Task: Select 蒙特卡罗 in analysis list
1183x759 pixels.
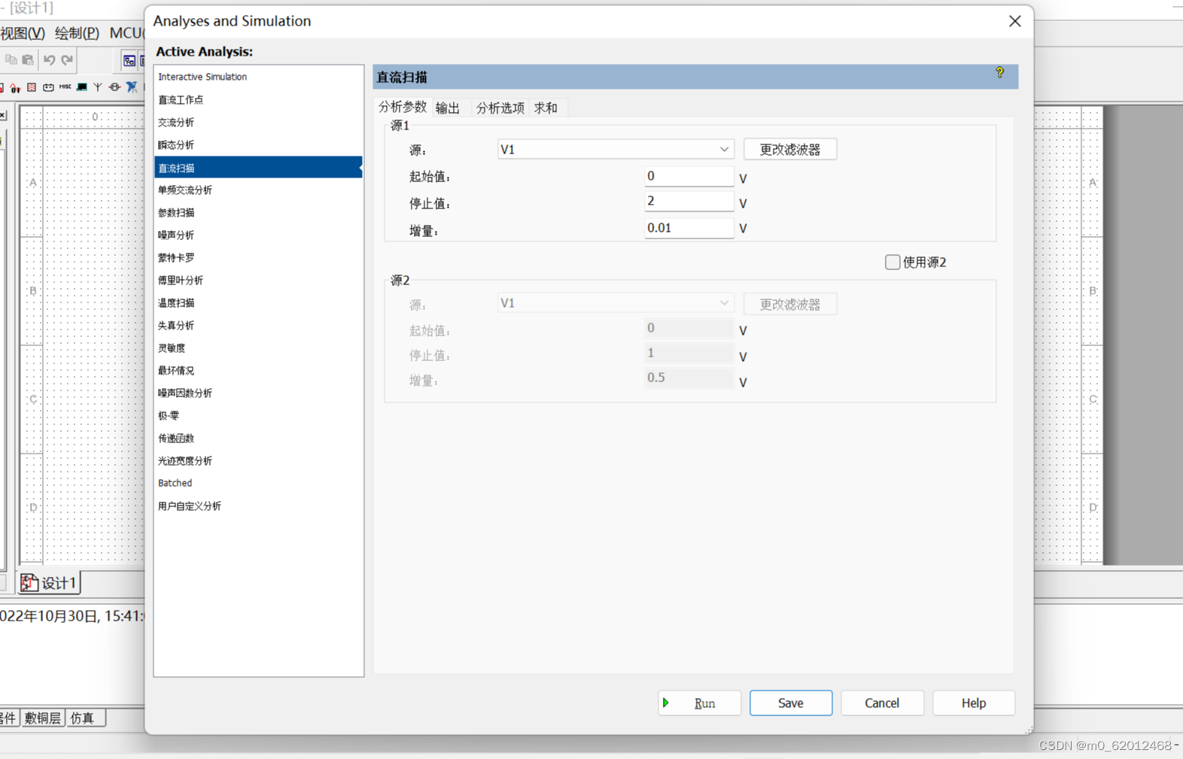Action: click(258, 257)
